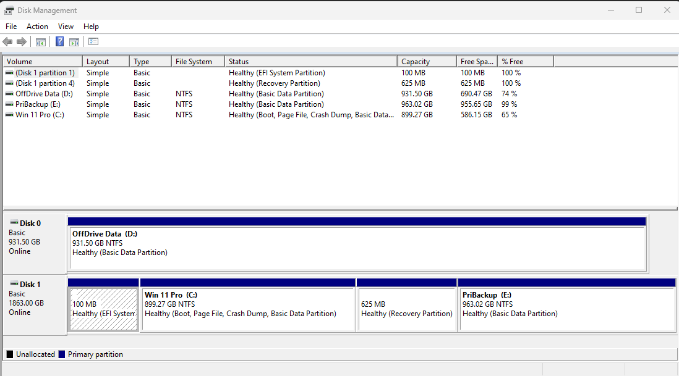Screen dimensions: 679x376
Task: Open the File menu
Action: (x=11, y=27)
